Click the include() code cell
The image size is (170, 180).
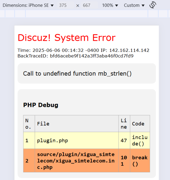[140, 141]
